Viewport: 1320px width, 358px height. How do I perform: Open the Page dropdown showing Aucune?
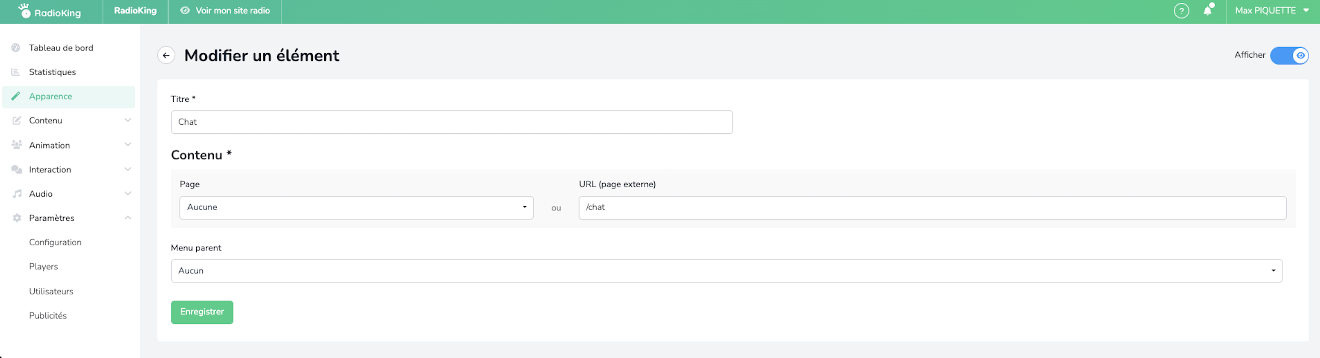point(356,208)
